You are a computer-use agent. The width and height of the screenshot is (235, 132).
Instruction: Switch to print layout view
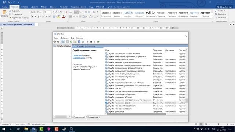tap(201, 124)
